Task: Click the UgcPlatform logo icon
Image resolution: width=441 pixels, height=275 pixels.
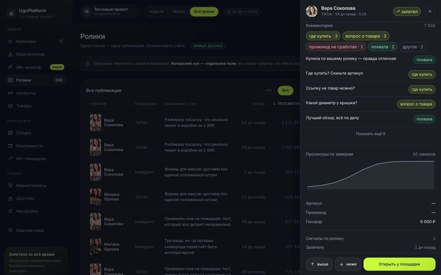Action: coord(11,13)
